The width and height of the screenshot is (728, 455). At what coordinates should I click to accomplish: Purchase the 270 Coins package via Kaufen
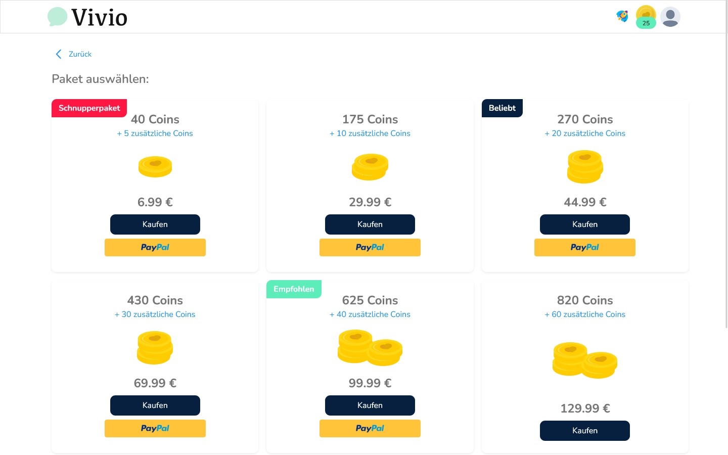[x=585, y=224]
